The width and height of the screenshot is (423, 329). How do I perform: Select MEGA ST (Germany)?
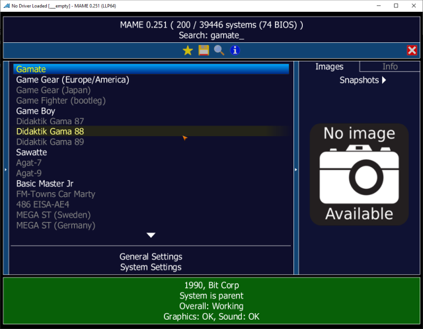click(151, 225)
